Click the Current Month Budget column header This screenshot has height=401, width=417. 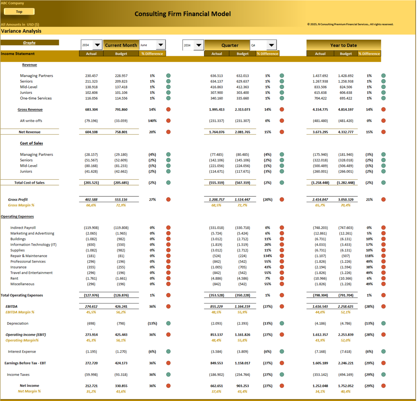[x=121, y=54]
